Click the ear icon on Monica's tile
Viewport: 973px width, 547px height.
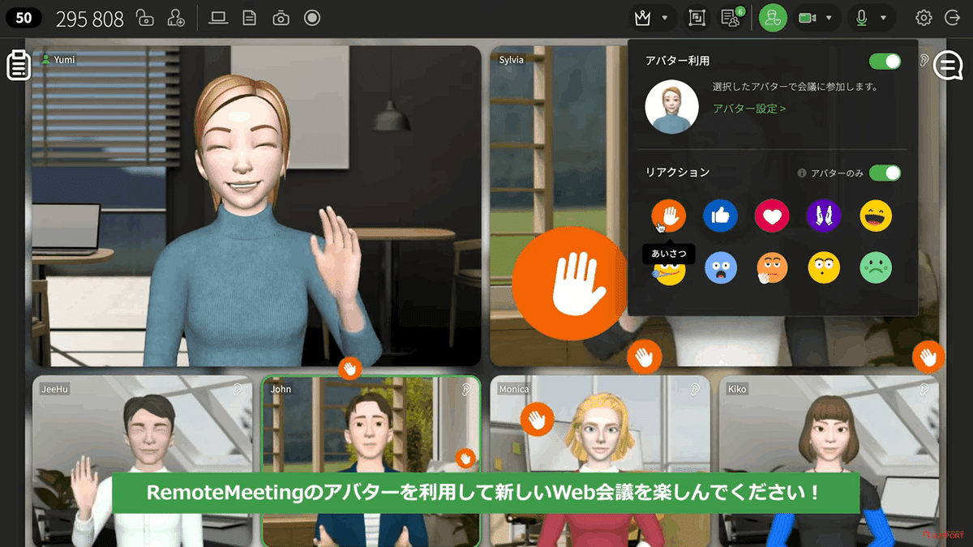coord(695,389)
